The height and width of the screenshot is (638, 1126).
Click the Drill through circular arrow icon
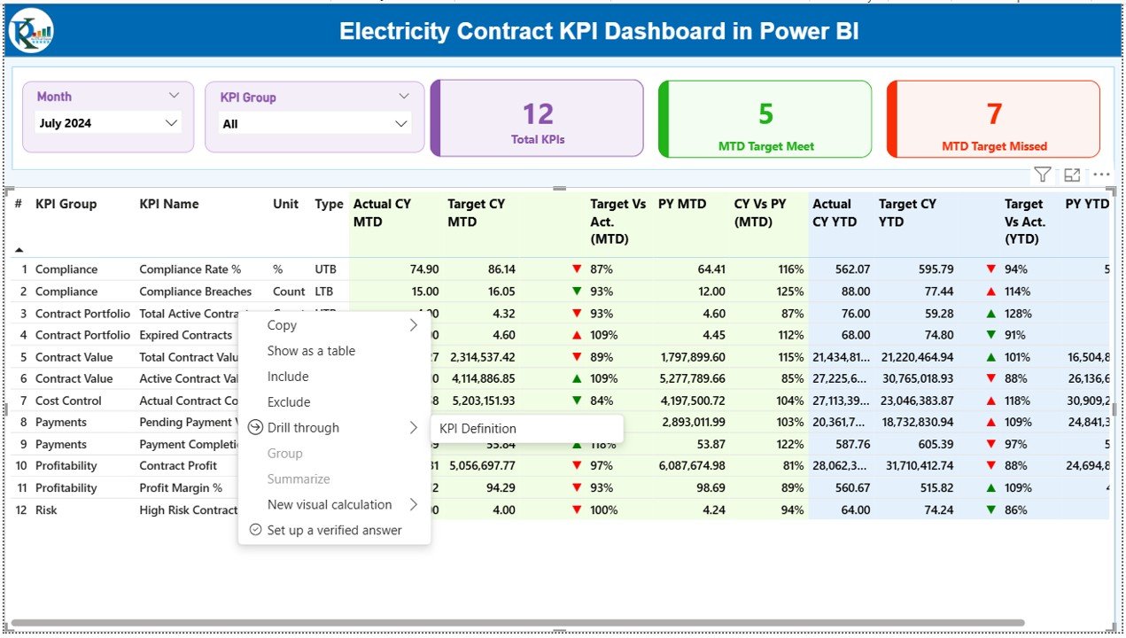pos(254,427)
